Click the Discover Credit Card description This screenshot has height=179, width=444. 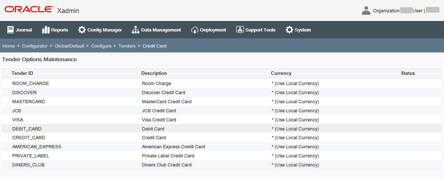coord(164,93)
